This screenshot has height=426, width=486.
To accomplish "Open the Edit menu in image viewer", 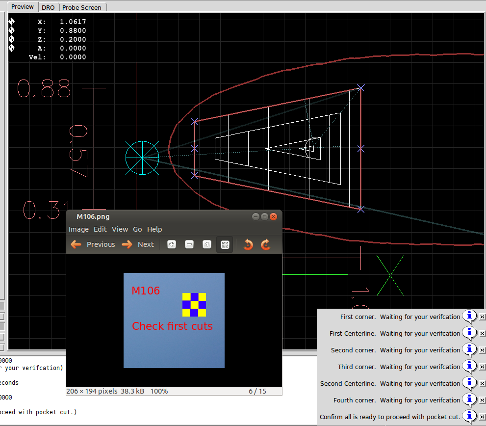I will point(100,229).
